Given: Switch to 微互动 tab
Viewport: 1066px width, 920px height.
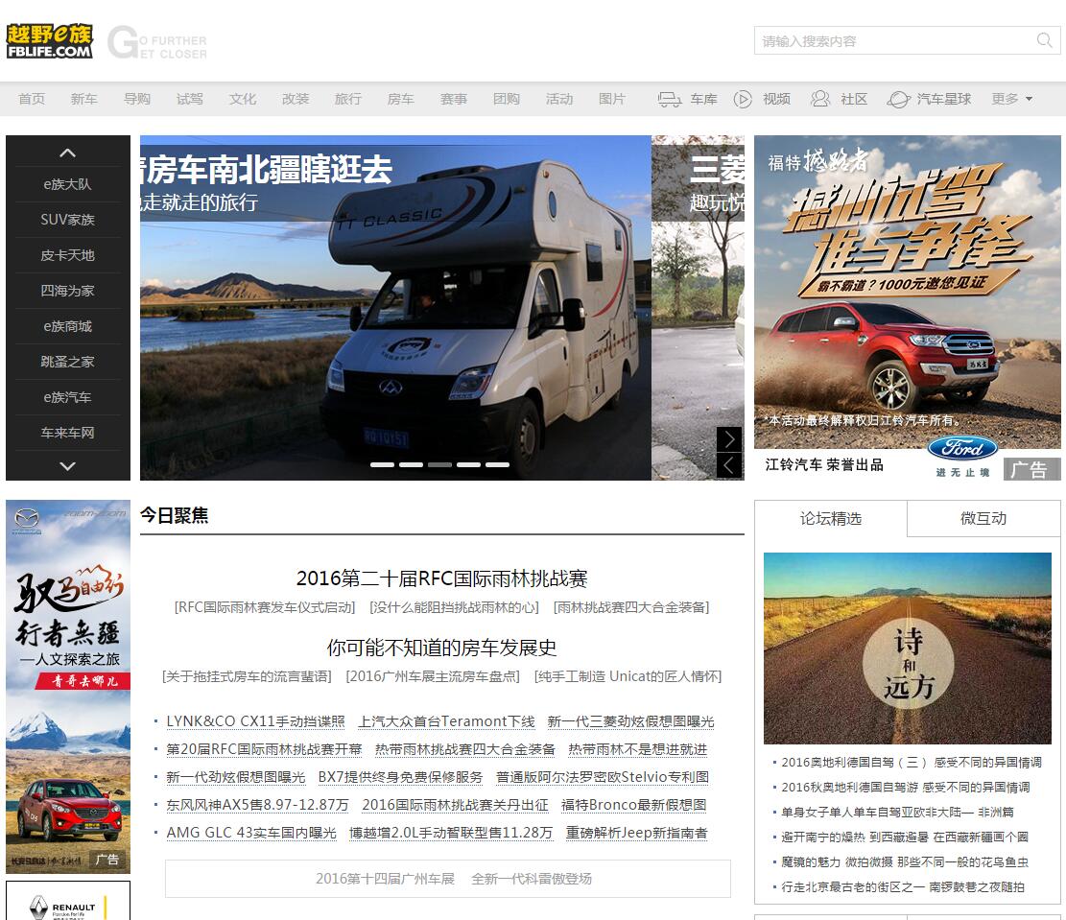Looking at the screenshot, I should coord(983,519).
